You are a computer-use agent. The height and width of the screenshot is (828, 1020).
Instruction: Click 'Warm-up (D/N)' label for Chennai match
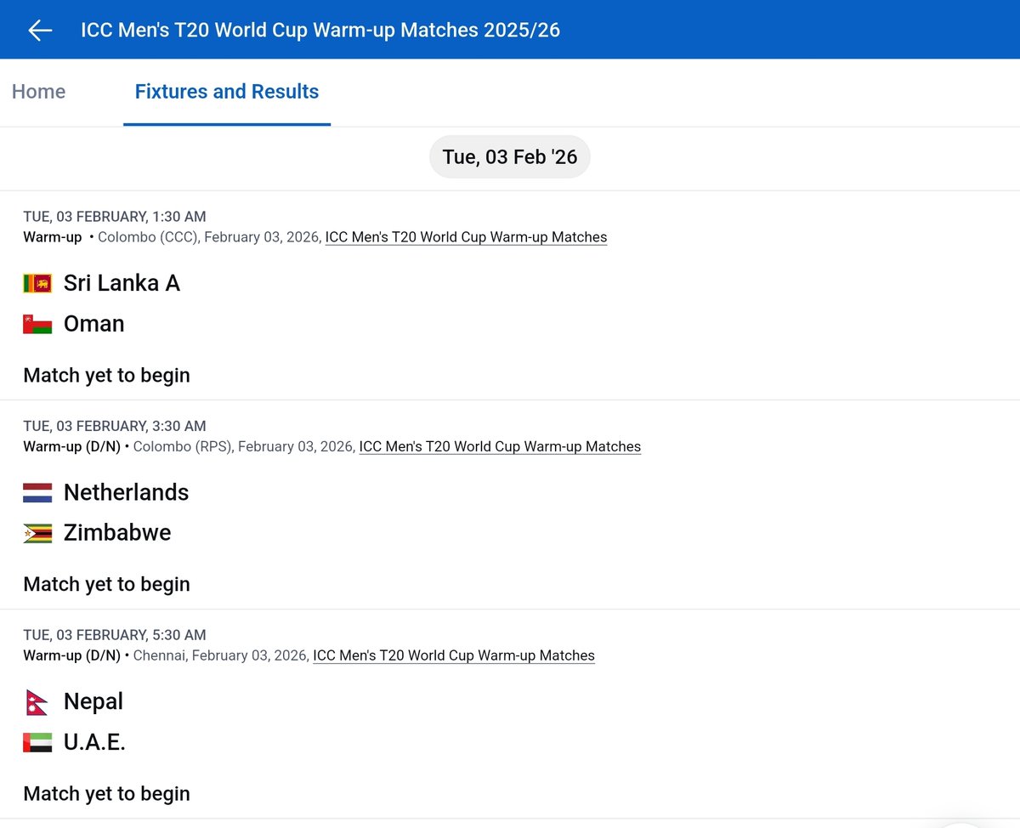[x=72, y=655]
